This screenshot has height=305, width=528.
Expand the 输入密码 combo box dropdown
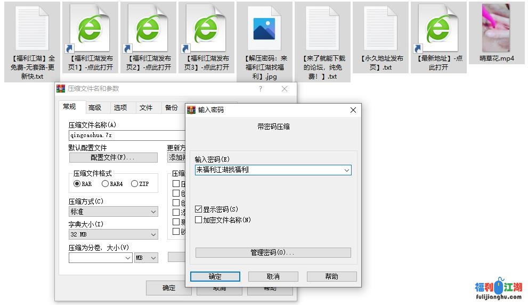coord(346,171)
